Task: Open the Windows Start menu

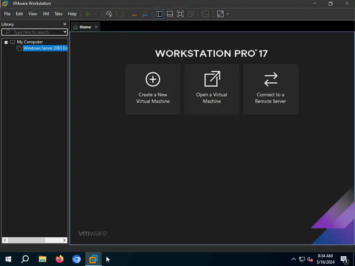Action: click(x=8, y=259)
